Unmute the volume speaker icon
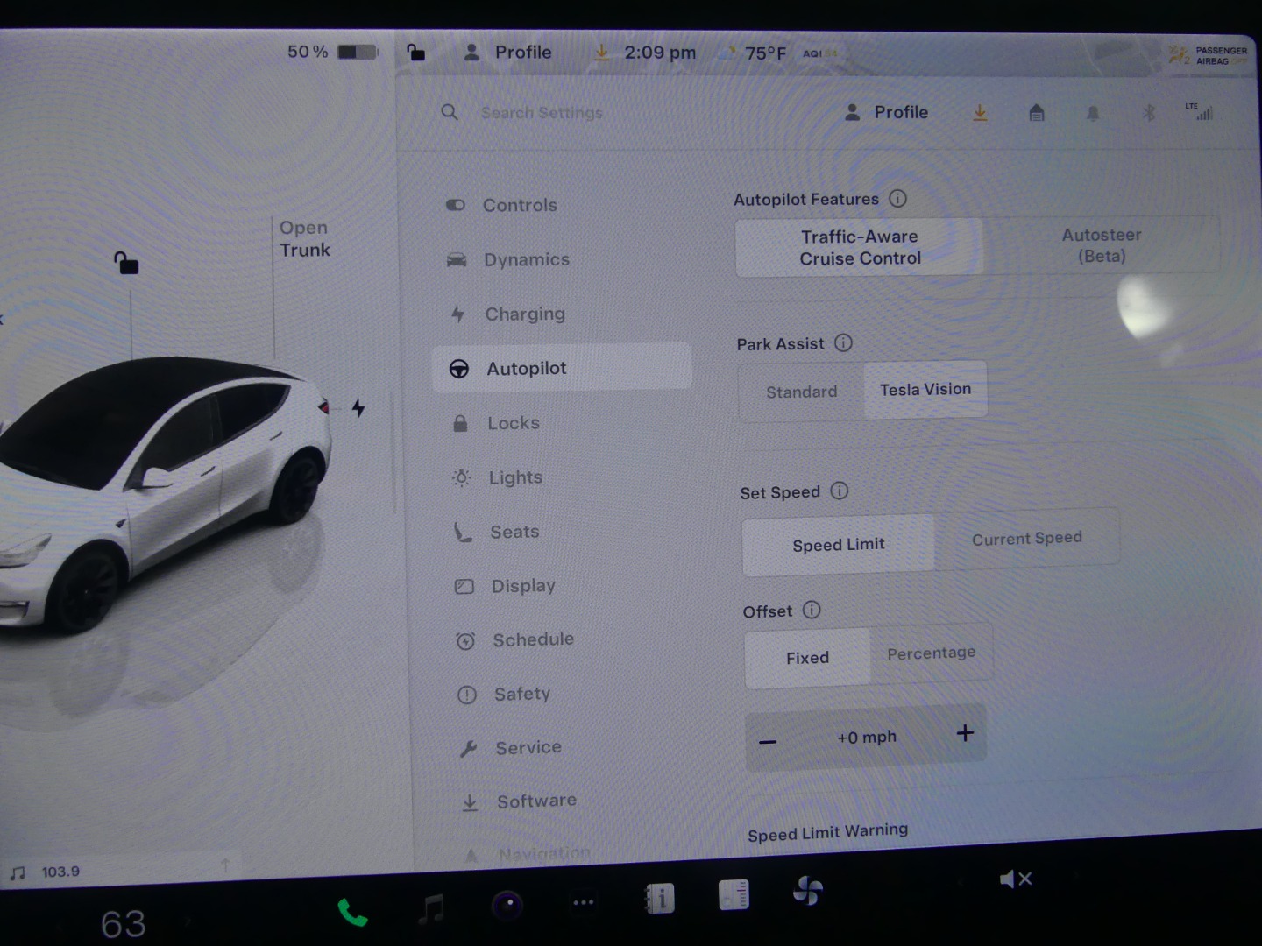1262x946 pixels. point(1015,879)
